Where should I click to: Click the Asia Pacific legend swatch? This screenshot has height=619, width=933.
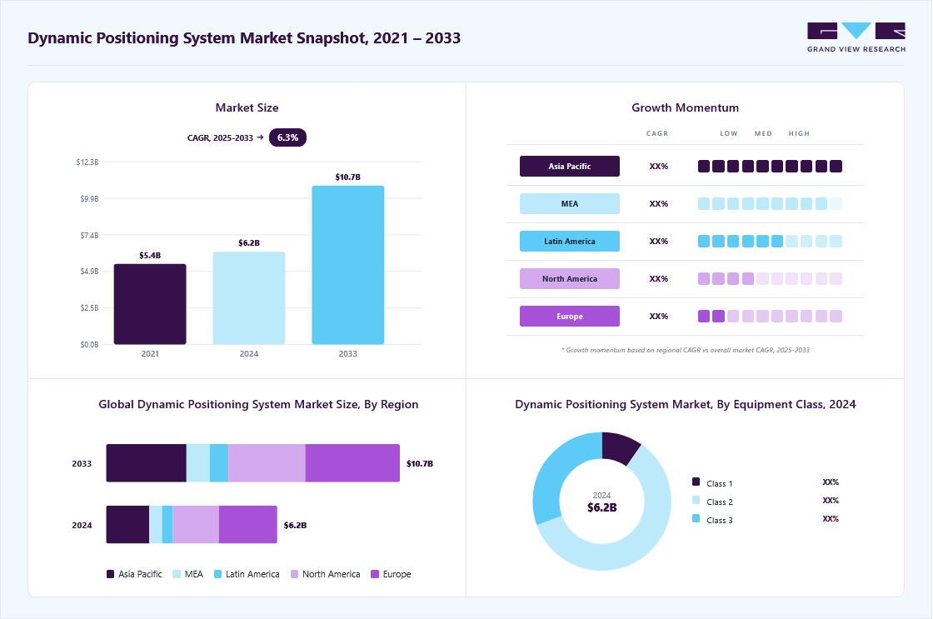tap(110, 574)
